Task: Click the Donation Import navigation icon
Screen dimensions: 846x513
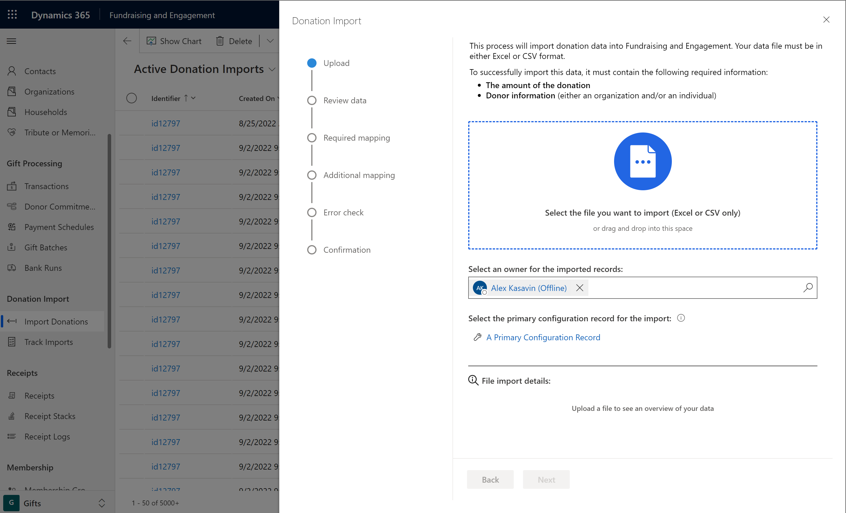Action: tap(12, 321)
